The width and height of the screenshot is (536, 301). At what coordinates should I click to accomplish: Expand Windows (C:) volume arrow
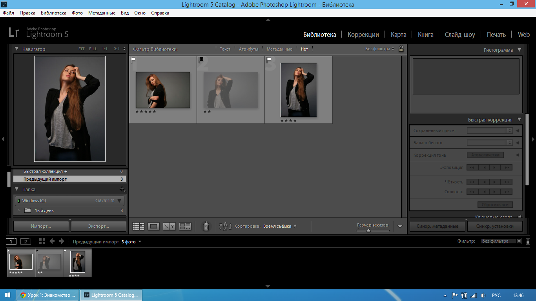(120, 201)
